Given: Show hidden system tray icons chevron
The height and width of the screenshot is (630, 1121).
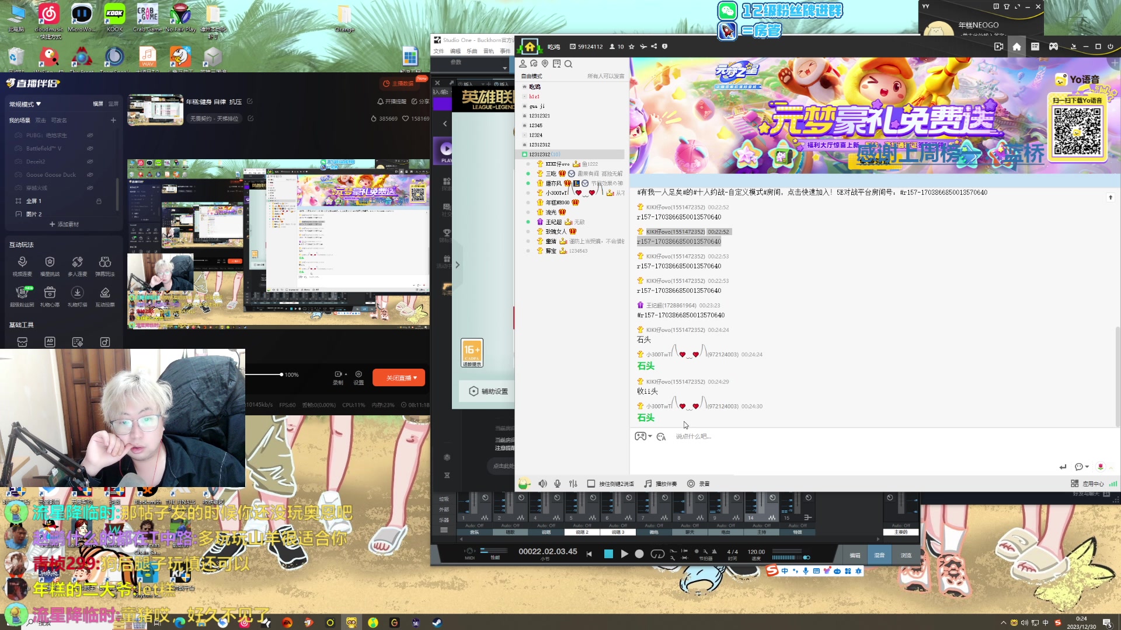Looking at the screenshot, I should coord(1004,622).
